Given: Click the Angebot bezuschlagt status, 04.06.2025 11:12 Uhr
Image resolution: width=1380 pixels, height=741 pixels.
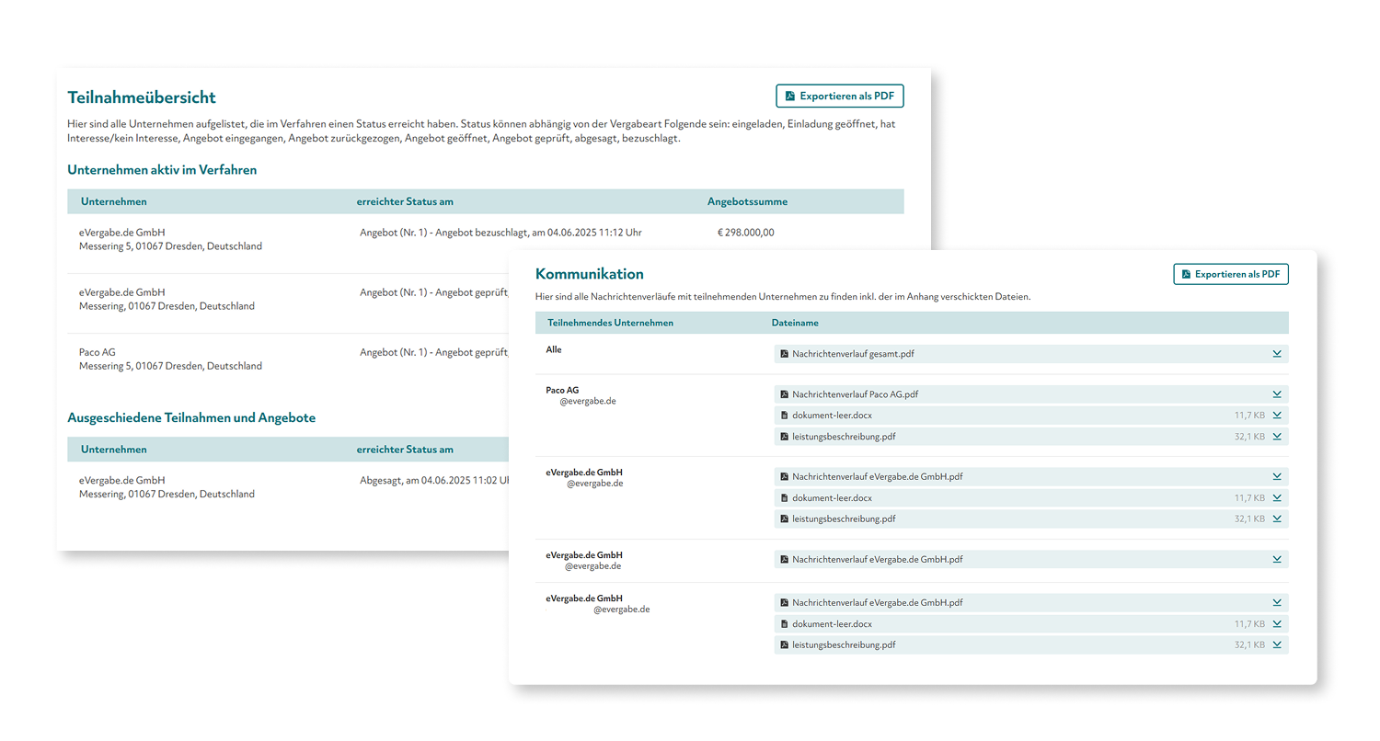Looking at the screenshot, I should 500,233.
